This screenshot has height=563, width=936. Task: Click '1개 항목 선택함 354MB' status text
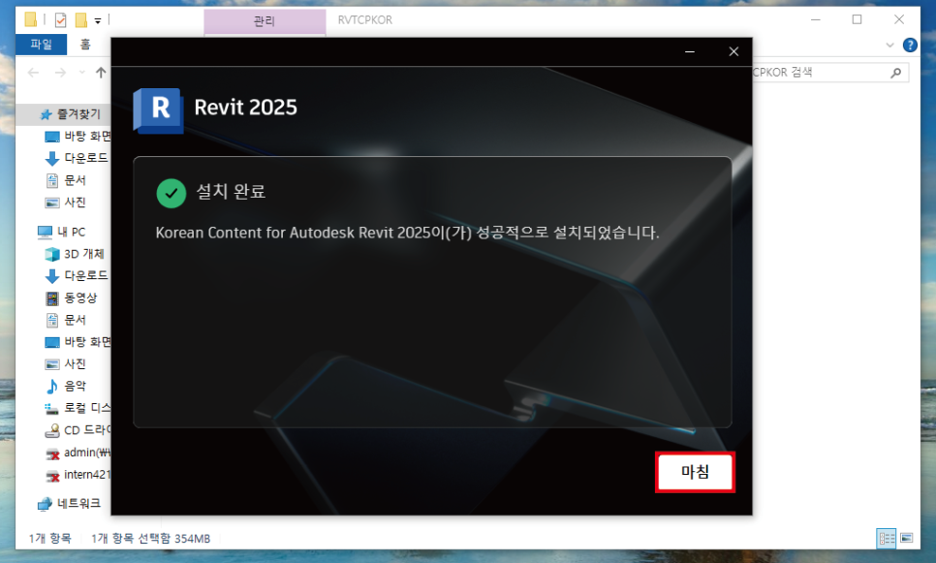150,539
